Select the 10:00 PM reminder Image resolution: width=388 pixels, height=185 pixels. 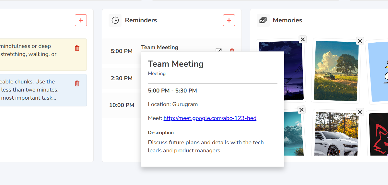pos(122,105)
